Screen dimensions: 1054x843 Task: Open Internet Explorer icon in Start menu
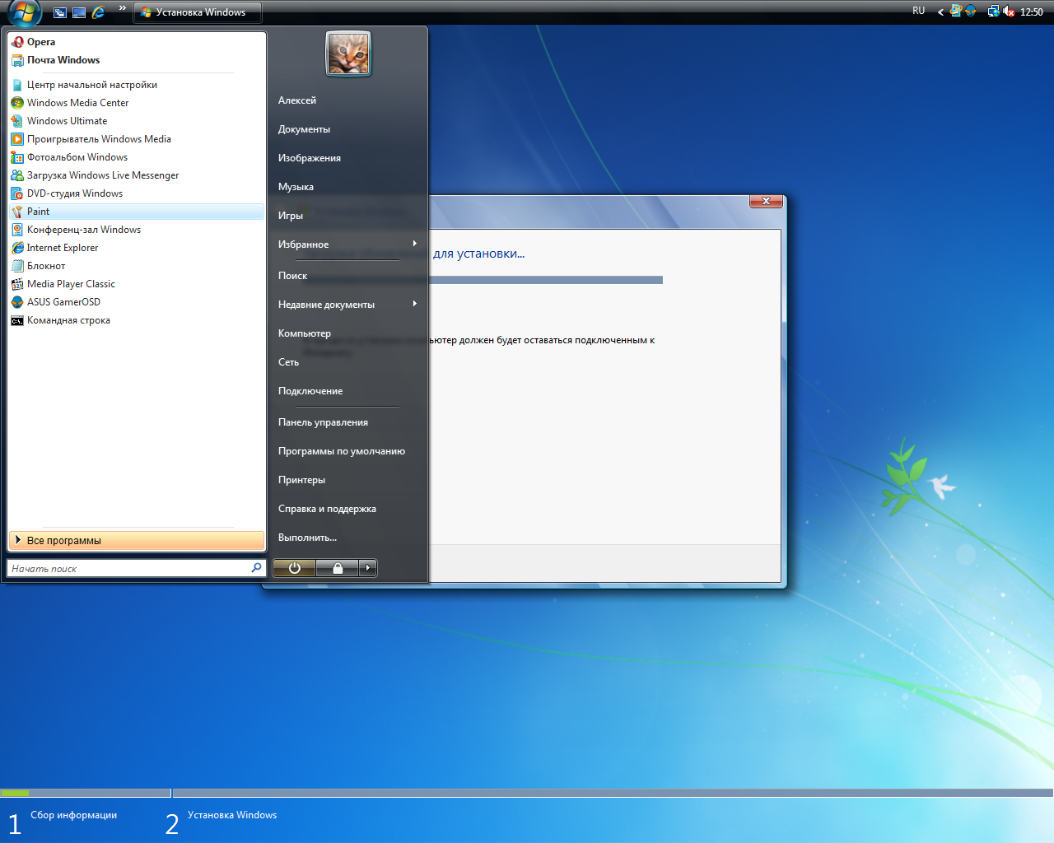17,248
